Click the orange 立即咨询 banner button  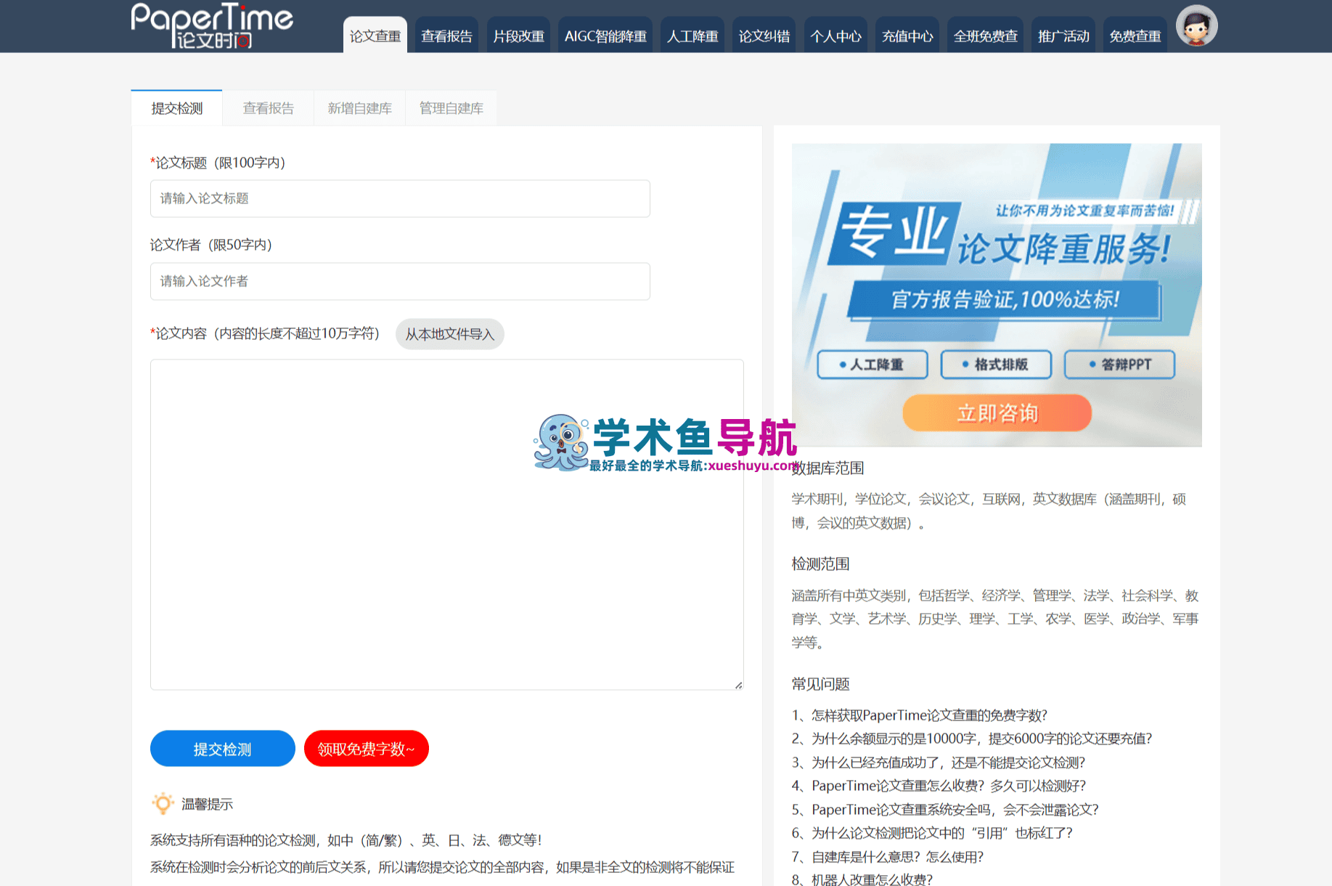(997, 413)
